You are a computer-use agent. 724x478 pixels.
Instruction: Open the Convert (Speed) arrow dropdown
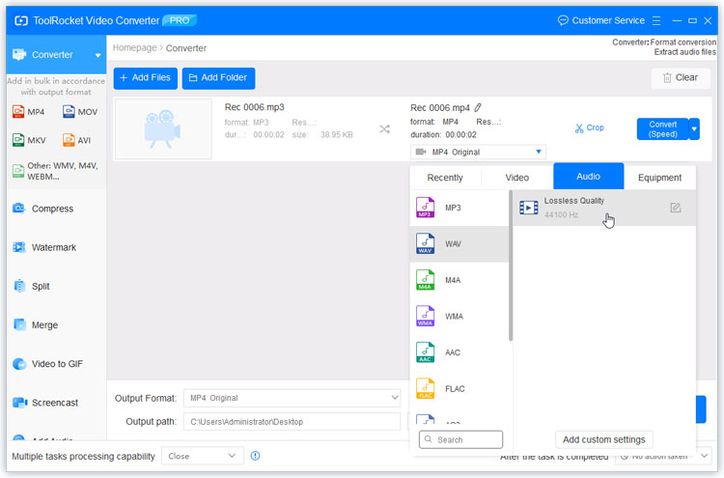pos(694,128)
